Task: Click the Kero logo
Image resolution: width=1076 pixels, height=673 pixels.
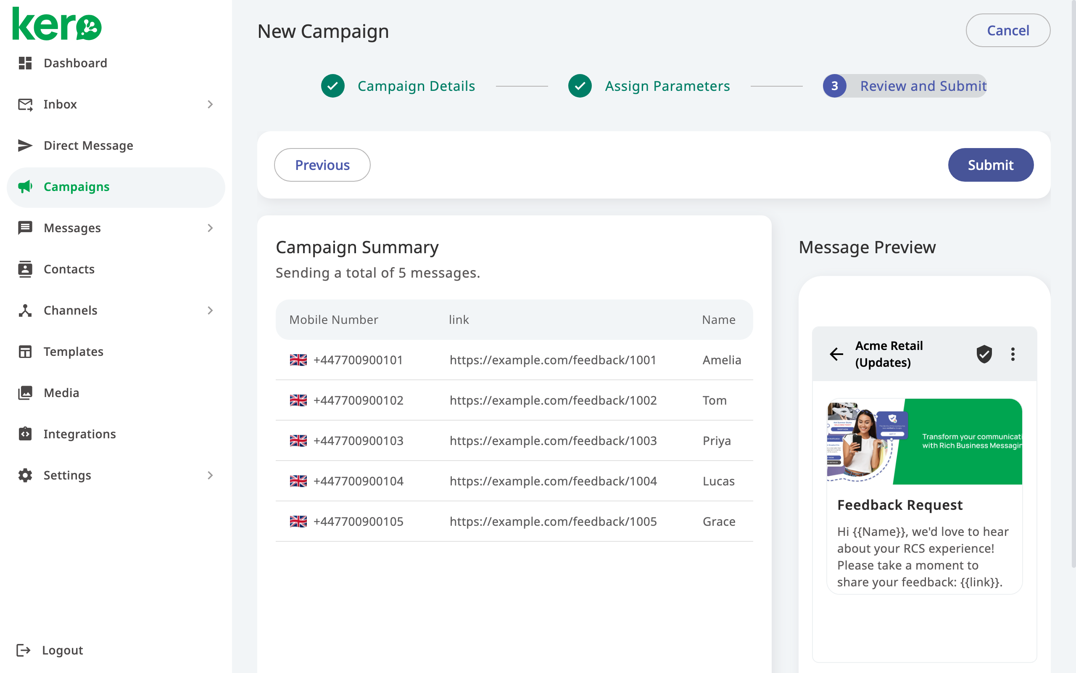Action: point(57,24)
